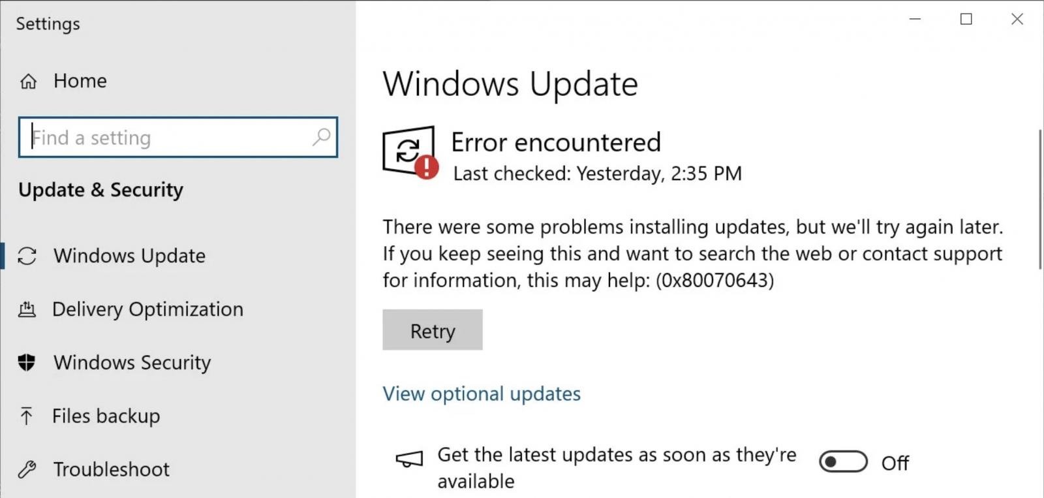Open Delivery Optimization settings page
Viewport: 1044px width, 498px height.
pos(147,309)
